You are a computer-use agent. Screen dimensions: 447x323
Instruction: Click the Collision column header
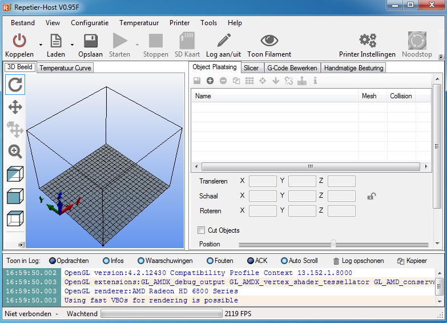pos(401,96)
